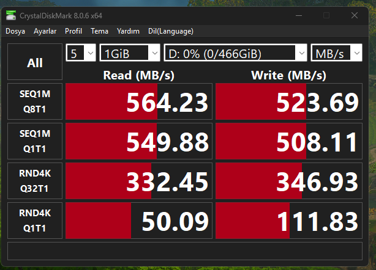Click the 523.69 write result
Screen dimensions: 376x270
pyautogui.click(x=289, y=101)
